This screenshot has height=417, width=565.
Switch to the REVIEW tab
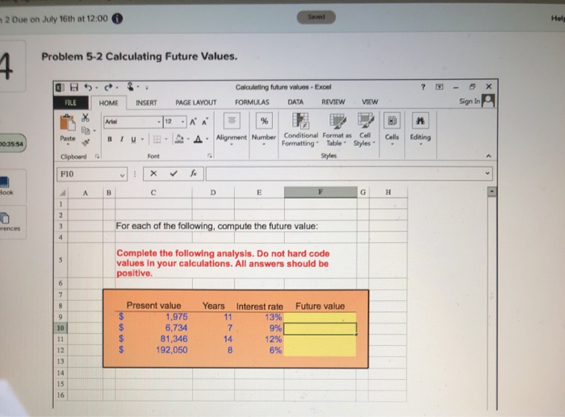tap(333, 102)
